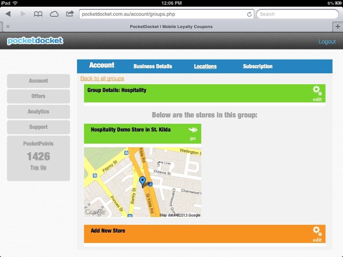Open the Subscription tab

click(258, 66)
